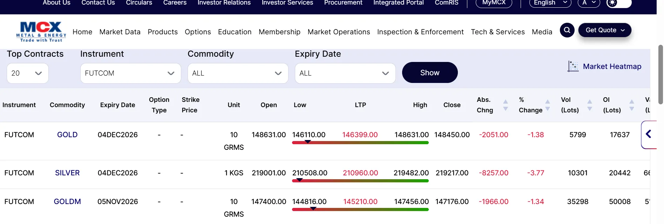664x224 pixels.
Task: Sort by OI (Lots) column arrows
Action: (632, 105)
